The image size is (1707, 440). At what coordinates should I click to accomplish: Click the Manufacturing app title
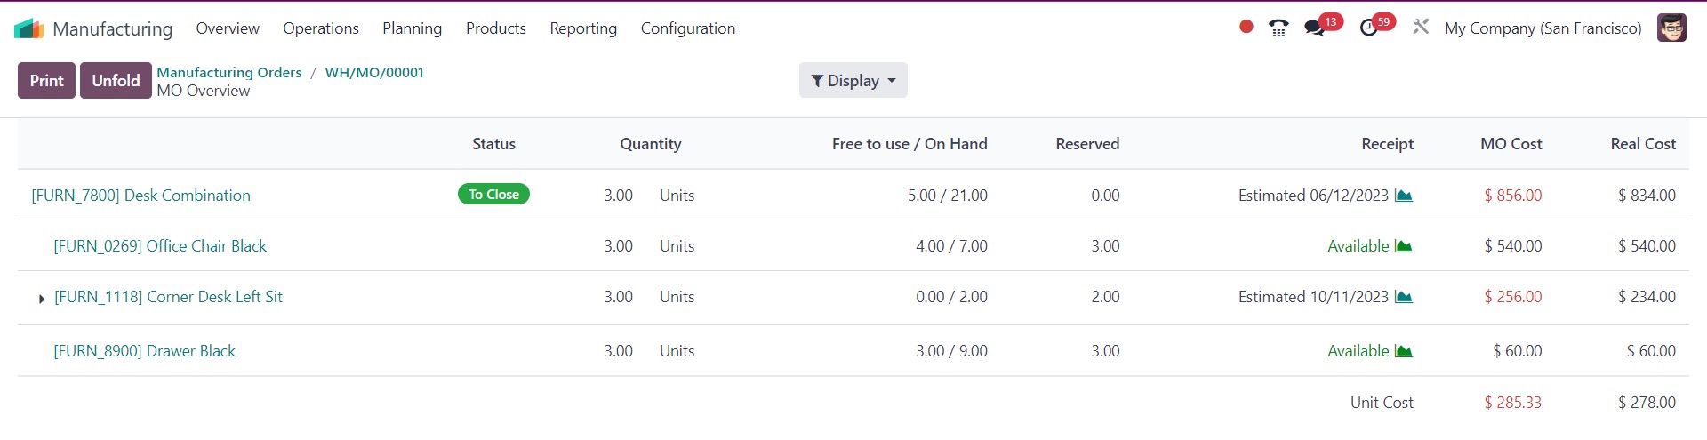click(x=113, y=28)
